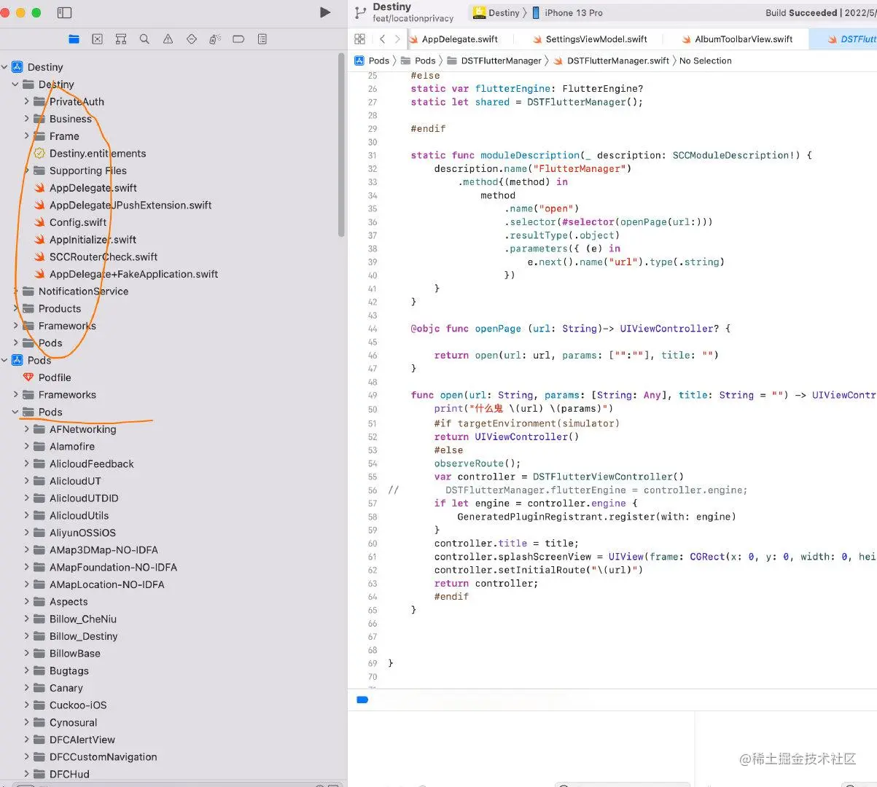The width and height of the screenshot is (877, 787).
Task: Open Config.swift in navigator
Action: [x=78, y=222]
